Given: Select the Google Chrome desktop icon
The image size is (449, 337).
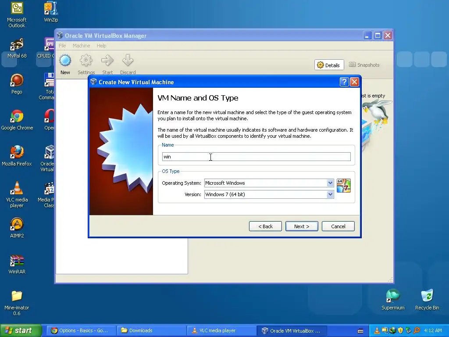Looking at the screenshot, I should click(x=17, y=120).
